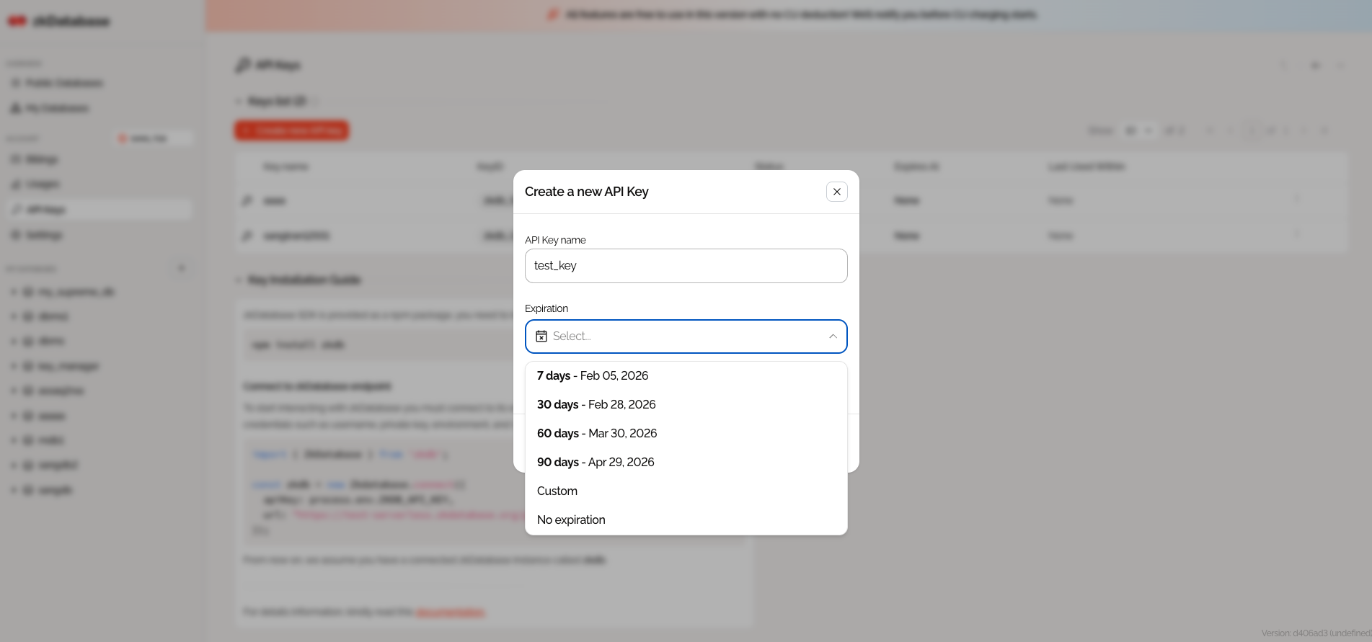The width and height of the screenshot is (1372, 642).
Task: Collapse the Expiration list with its chevron
Action: (x=833, y=336)
